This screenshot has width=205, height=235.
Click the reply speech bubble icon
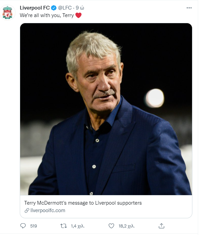(23, 226)
